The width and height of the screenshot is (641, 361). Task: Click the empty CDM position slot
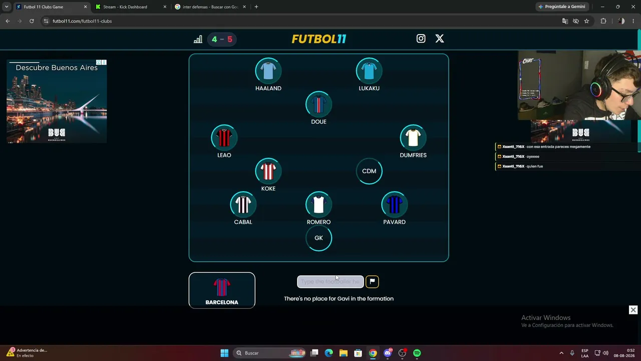tap(369, 171)
